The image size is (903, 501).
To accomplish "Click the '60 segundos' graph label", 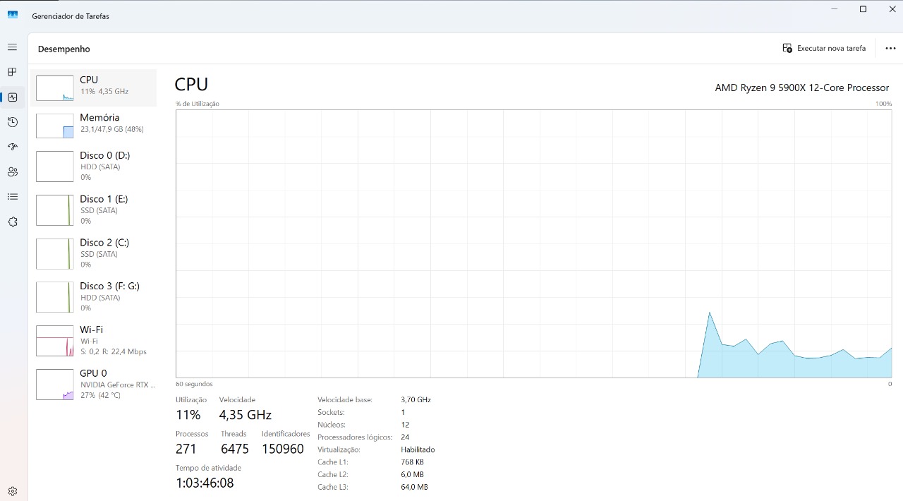I will click(194, 384).
